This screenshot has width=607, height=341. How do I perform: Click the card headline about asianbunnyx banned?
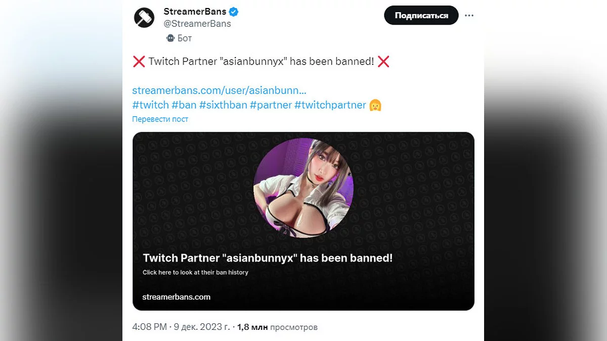click(x=268, y=258)
